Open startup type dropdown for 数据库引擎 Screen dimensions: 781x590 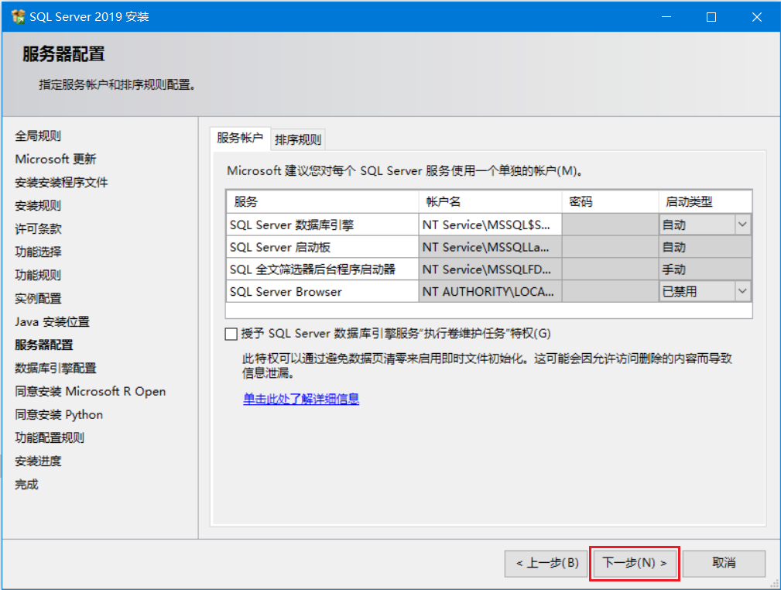point(742,225)
